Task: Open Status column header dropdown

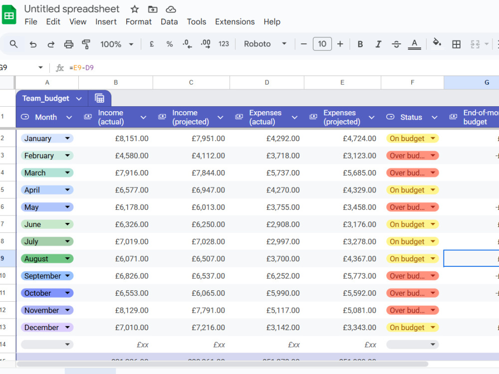Action: pyautogui.click(x=435, y=117)
